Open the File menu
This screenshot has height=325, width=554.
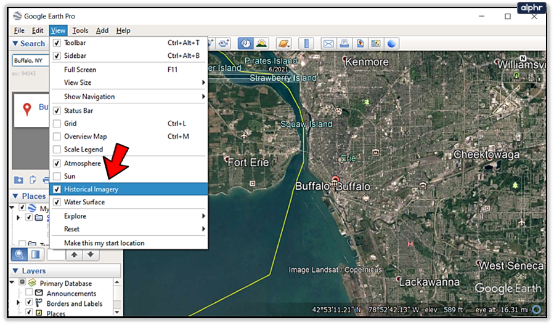click(19, 30)
